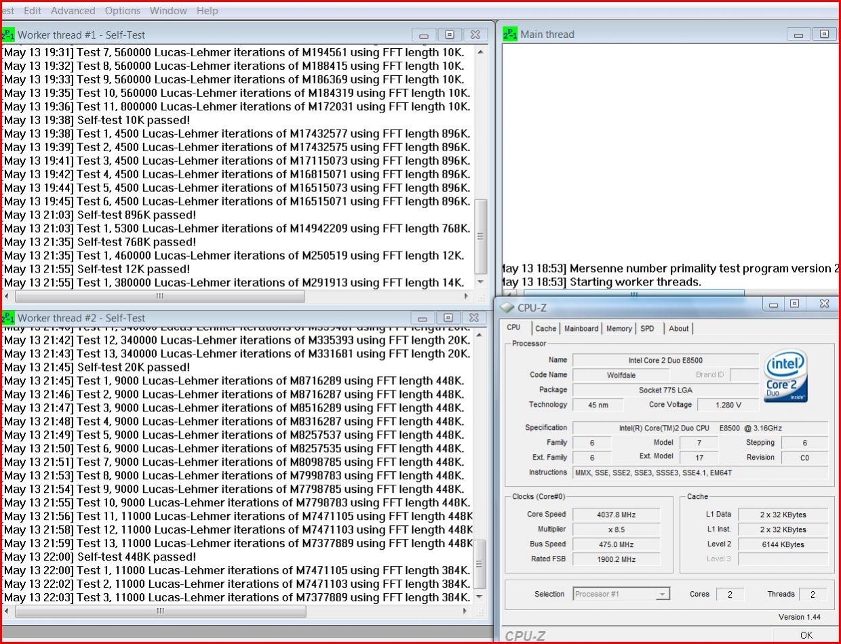Maximize Worker thread #1 window

coord(449,35)
